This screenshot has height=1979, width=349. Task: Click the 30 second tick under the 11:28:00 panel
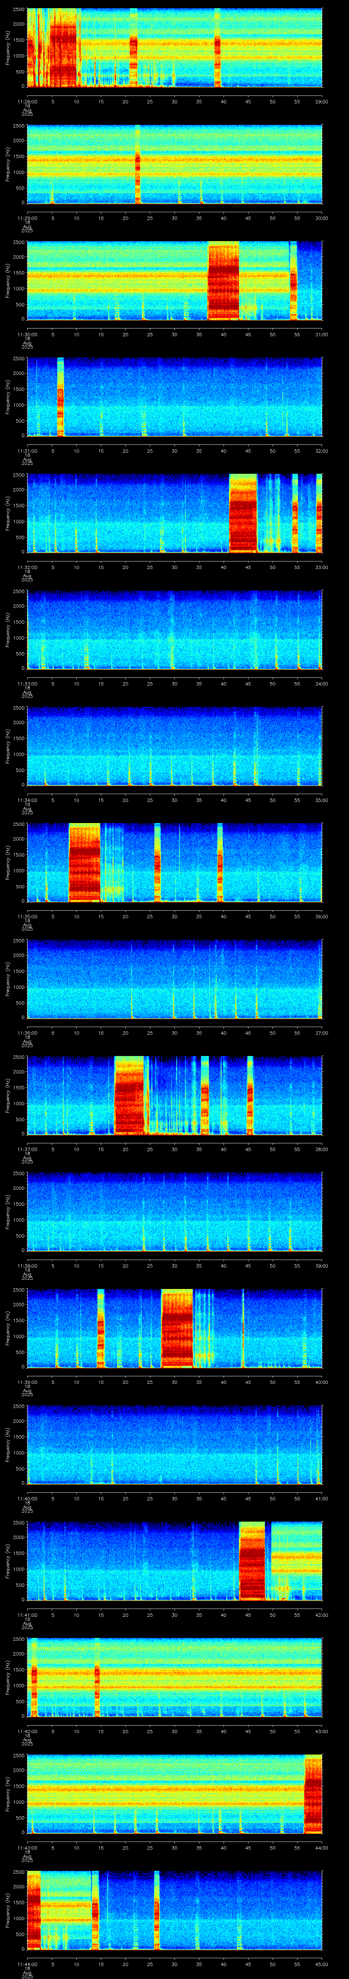(x=174, y=101)
